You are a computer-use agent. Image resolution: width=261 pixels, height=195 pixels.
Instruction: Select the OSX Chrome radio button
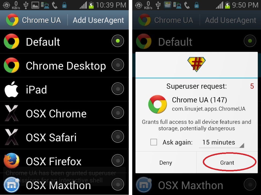[118, 113]
